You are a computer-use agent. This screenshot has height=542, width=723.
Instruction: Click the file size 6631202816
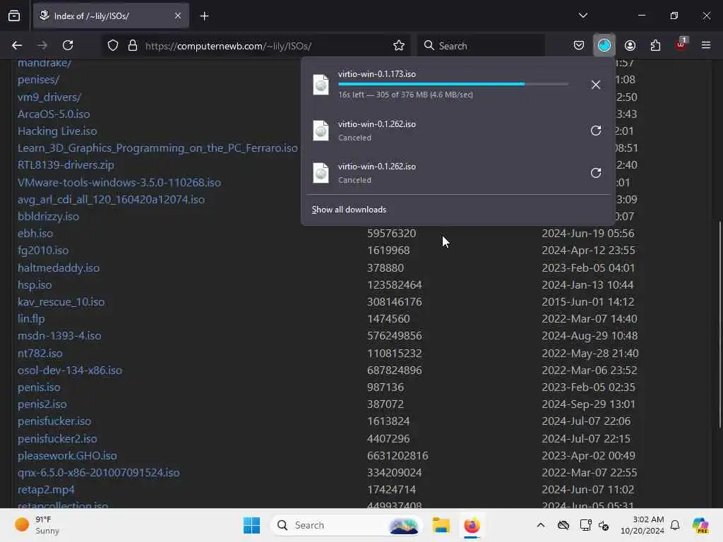pos(398,456)
